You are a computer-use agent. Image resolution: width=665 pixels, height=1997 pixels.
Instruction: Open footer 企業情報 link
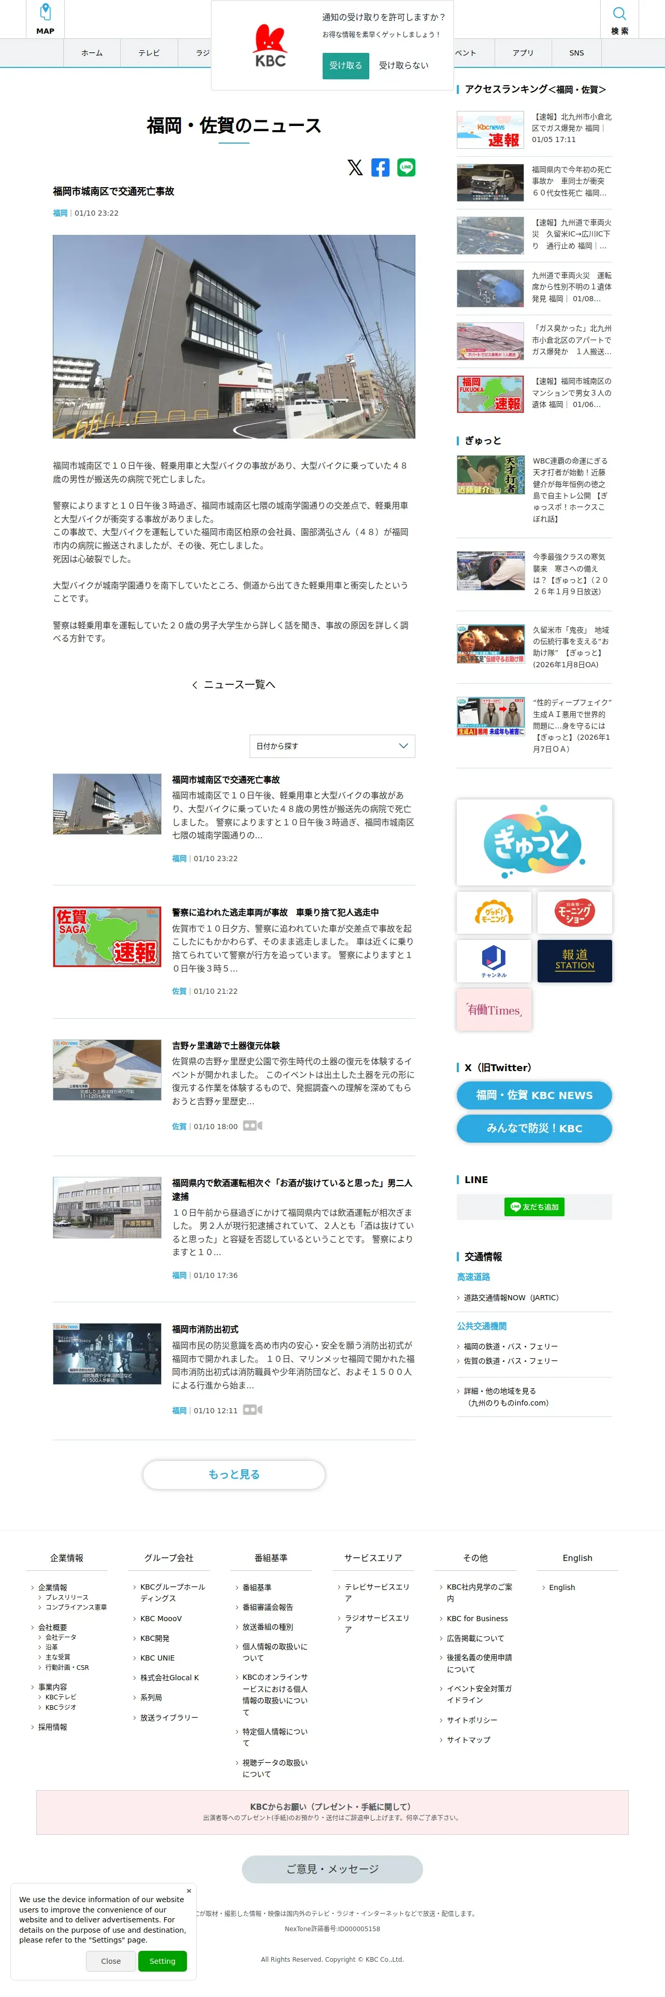click(x=53, y=1587)
